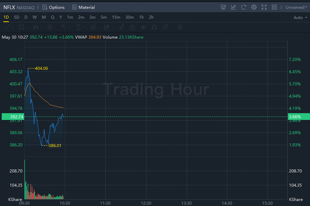The width and height of the screenshot is (310, 206).
Task: Switch to the 1h interval
Action: [141, 17]
